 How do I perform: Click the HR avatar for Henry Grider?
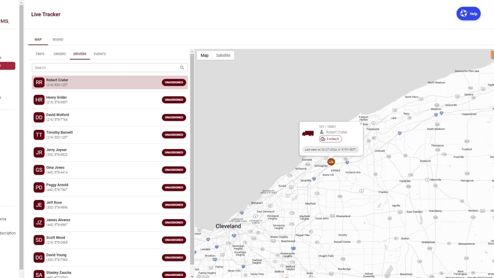point(39,100)
